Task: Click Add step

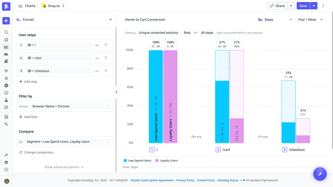Action: [x=28, y=82]
